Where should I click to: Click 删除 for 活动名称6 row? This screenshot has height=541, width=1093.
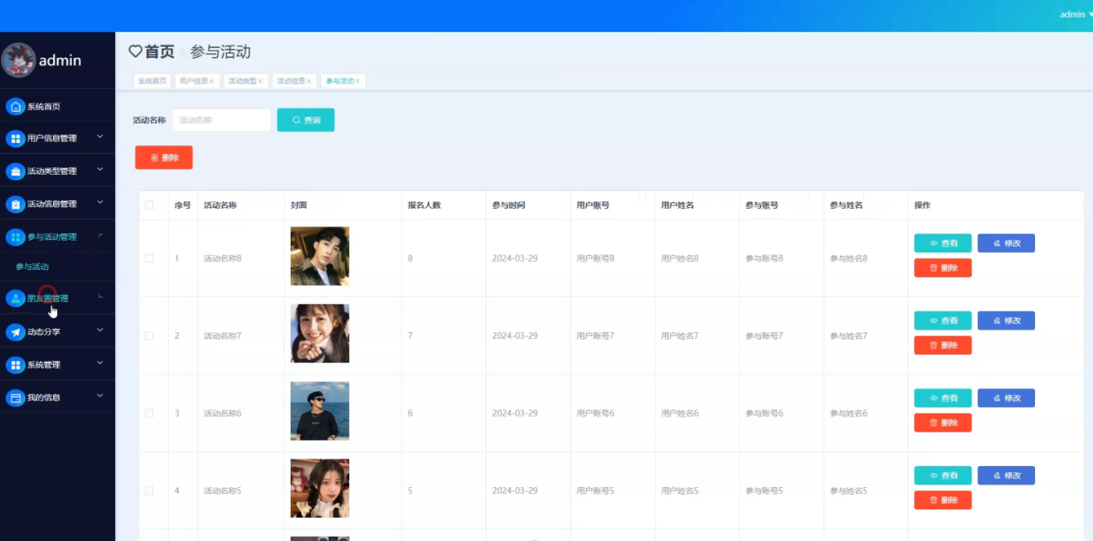pos(943,423)
